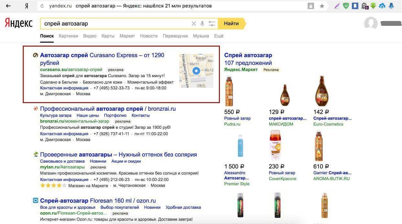Image resolution: width=402 pixels, height=224 pixels.
Task: Open the user profile avatar
Action: [371, 24]
